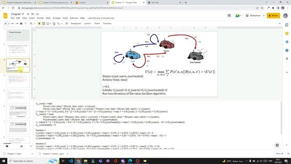Open the Calendar side panel
This screenshot has width=291, height=164.
(287, 25)
